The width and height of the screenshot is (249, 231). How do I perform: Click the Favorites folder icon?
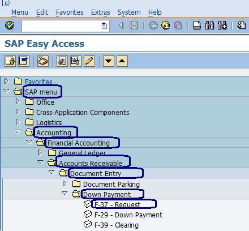coord(18,82)
